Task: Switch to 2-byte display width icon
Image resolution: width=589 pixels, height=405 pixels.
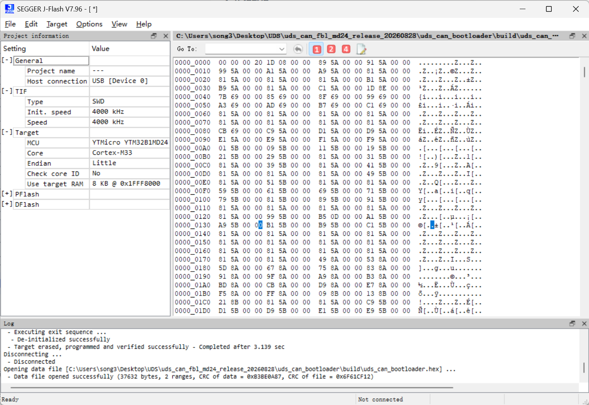Action: [331, 49]
